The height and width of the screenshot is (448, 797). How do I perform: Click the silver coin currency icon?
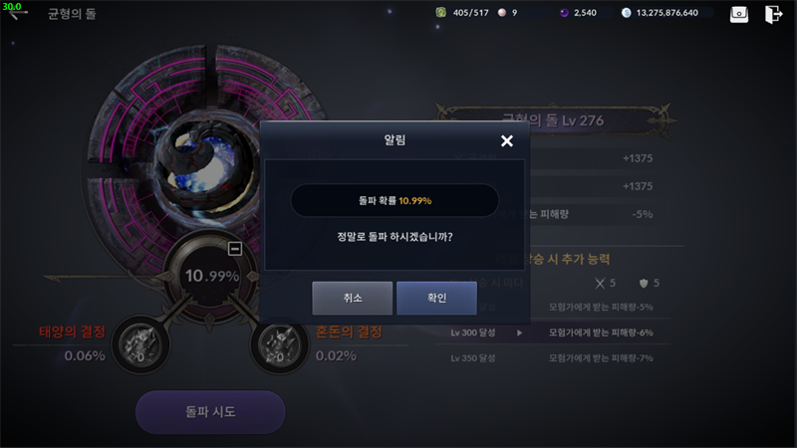tap(627, 13)
